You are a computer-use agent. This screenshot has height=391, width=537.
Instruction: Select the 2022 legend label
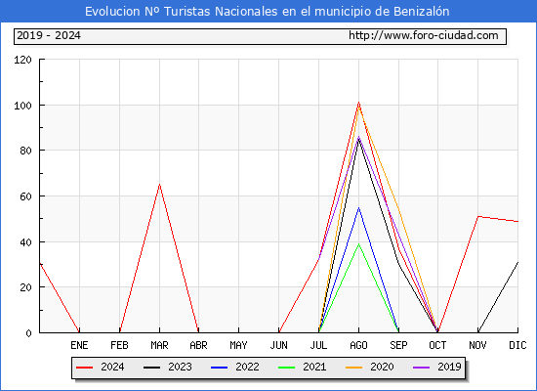(x=247, y=367)
